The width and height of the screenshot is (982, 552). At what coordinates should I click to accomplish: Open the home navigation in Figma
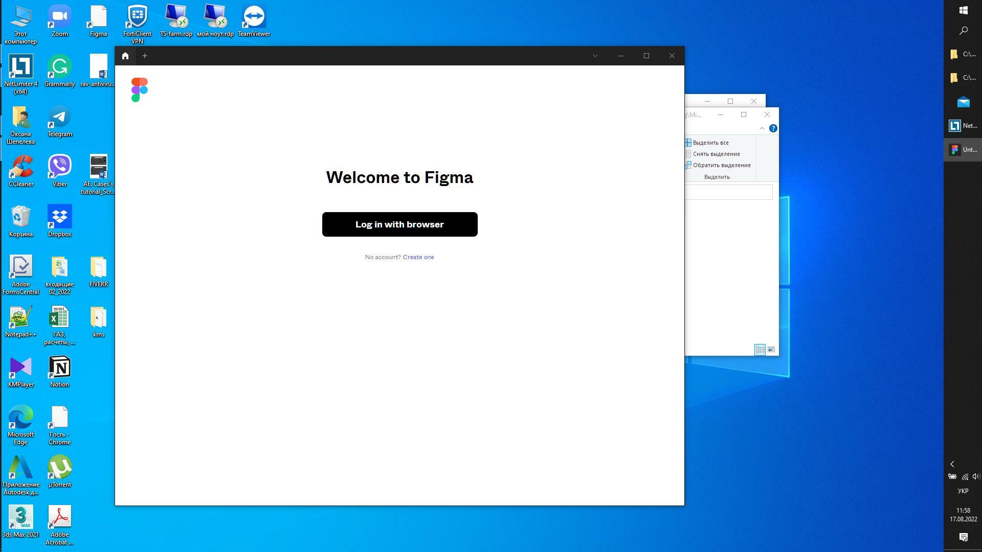pos(125,55)
